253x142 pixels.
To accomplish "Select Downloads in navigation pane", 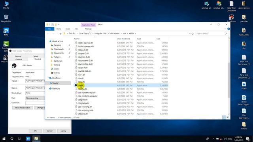I will tap(59, 49).
